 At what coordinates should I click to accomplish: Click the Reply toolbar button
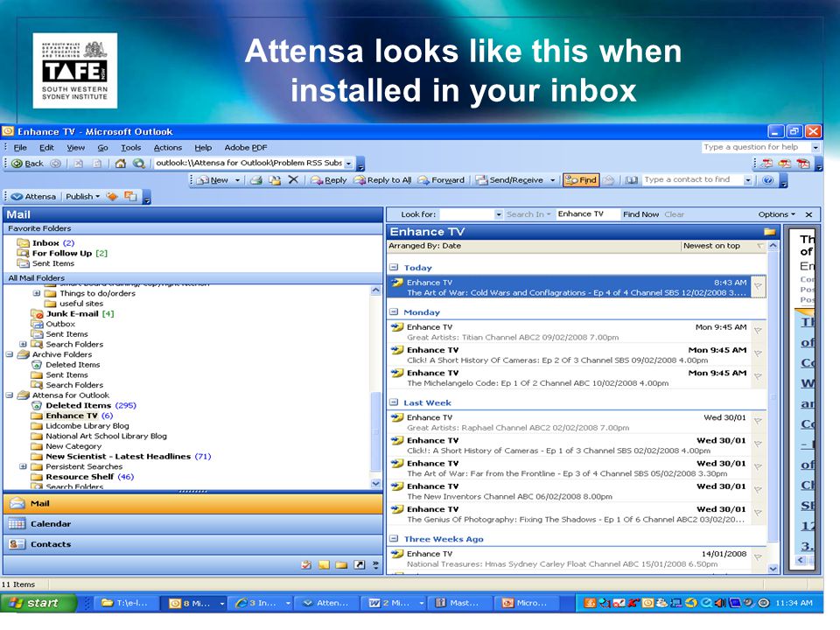(329, 180)
